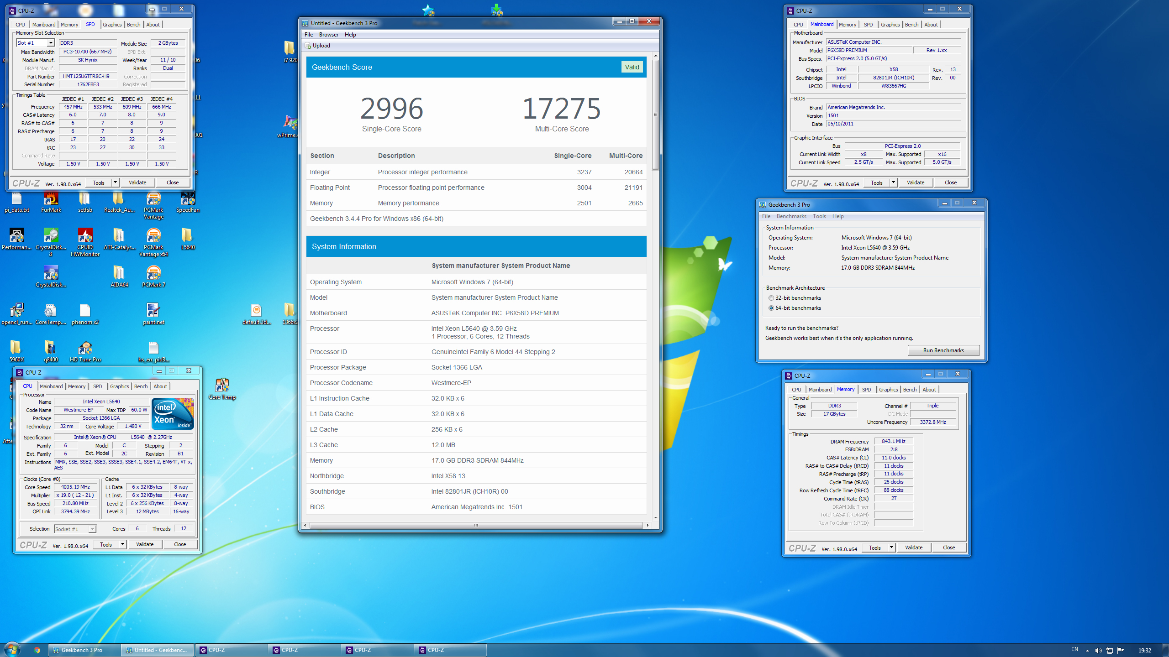Open Help menu in Geekbench 3 Pro
Viewport: 1169px width, 657px height.
pos(838,216)
